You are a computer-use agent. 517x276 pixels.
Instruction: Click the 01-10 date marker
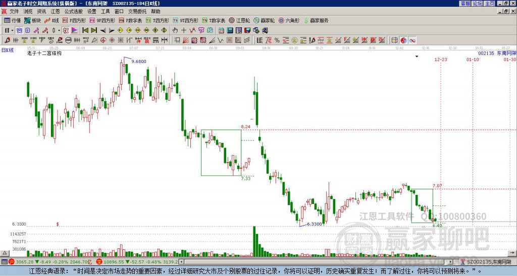(x=473, y=59)
